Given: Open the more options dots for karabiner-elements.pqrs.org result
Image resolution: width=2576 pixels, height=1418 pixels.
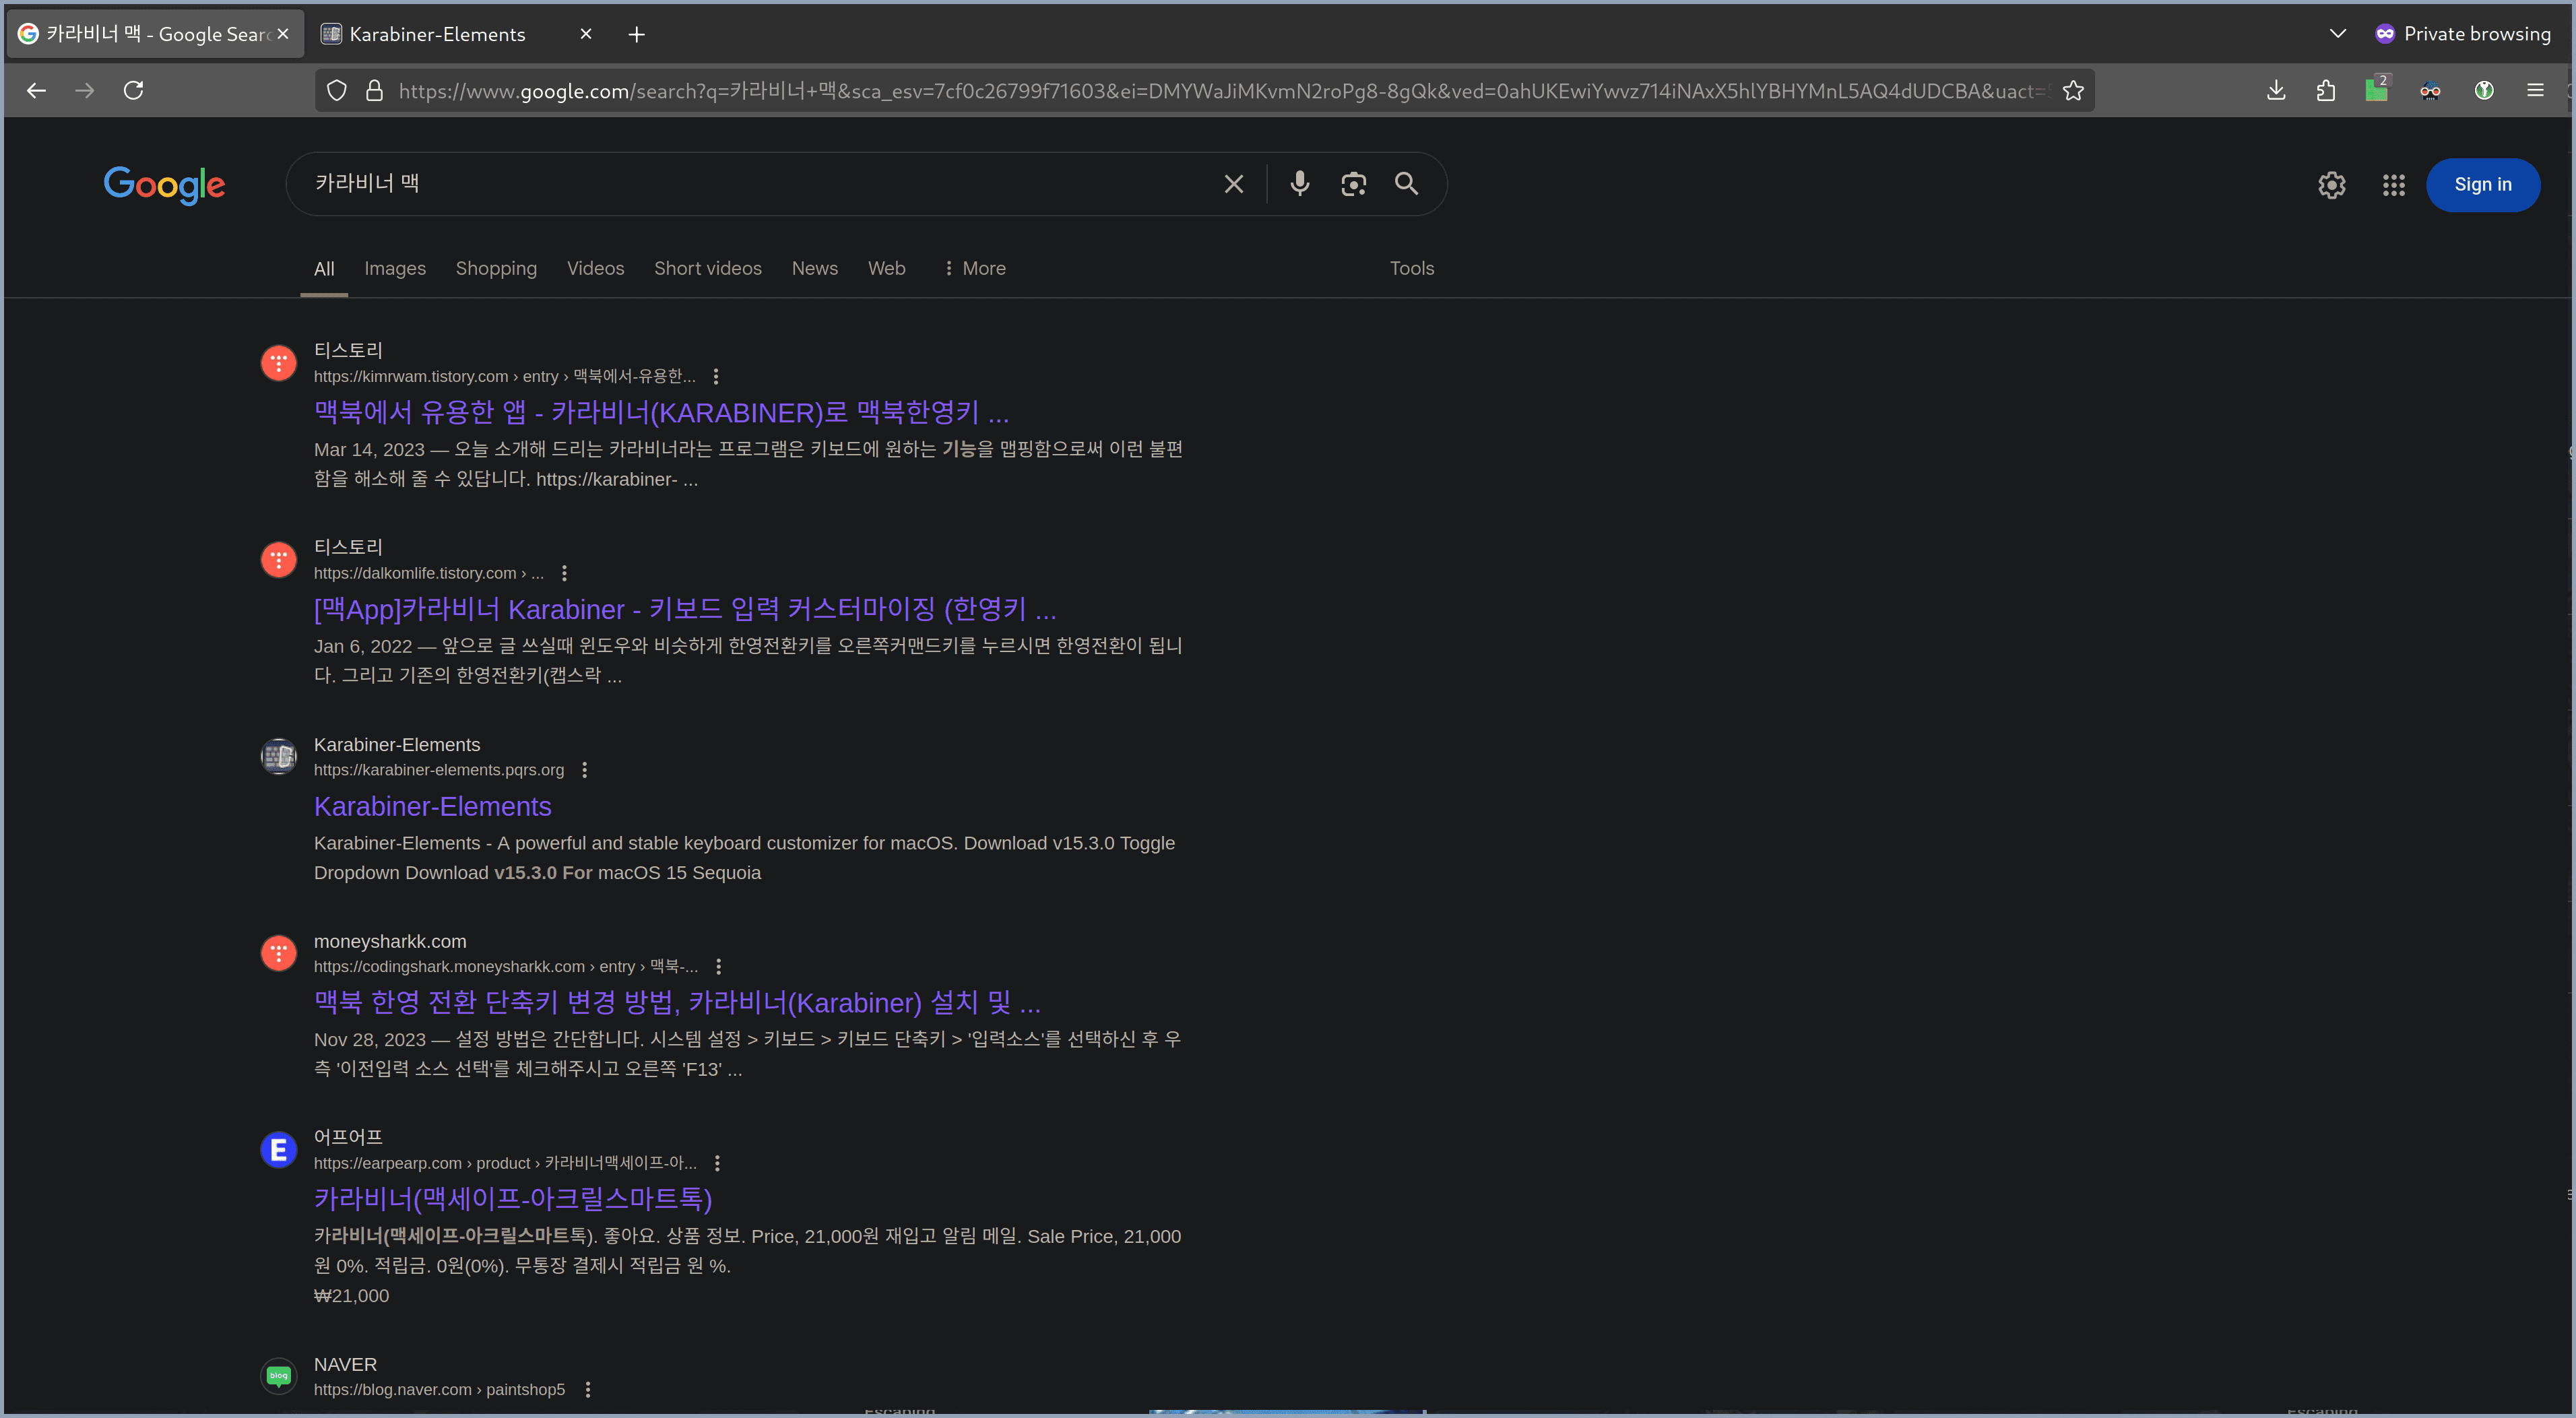Looking at the screenshot, I should tap(584, 770).
